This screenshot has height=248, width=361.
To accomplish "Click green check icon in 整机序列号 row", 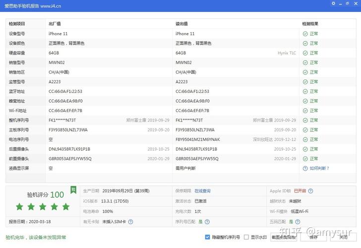I will [305, 121].
